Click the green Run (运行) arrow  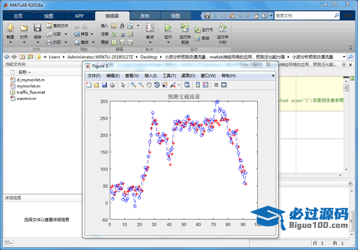coord(168,27)
